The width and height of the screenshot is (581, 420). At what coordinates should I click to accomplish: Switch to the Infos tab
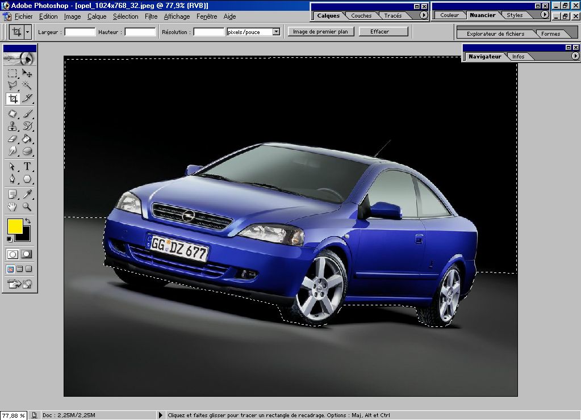click(x=518, y=57)
